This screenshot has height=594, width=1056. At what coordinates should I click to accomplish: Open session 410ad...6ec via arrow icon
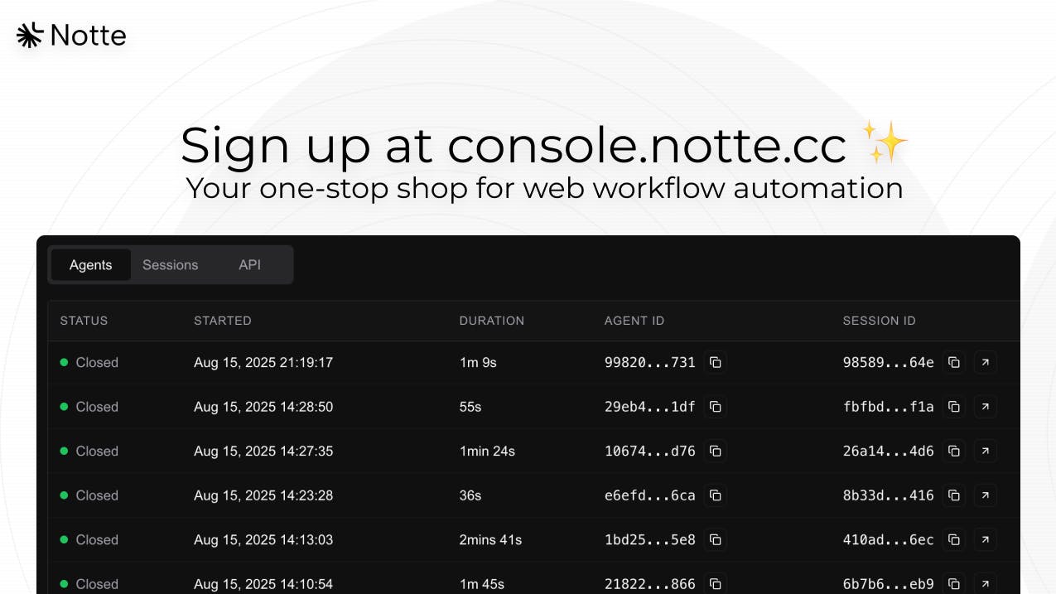[x=986, y=539]
